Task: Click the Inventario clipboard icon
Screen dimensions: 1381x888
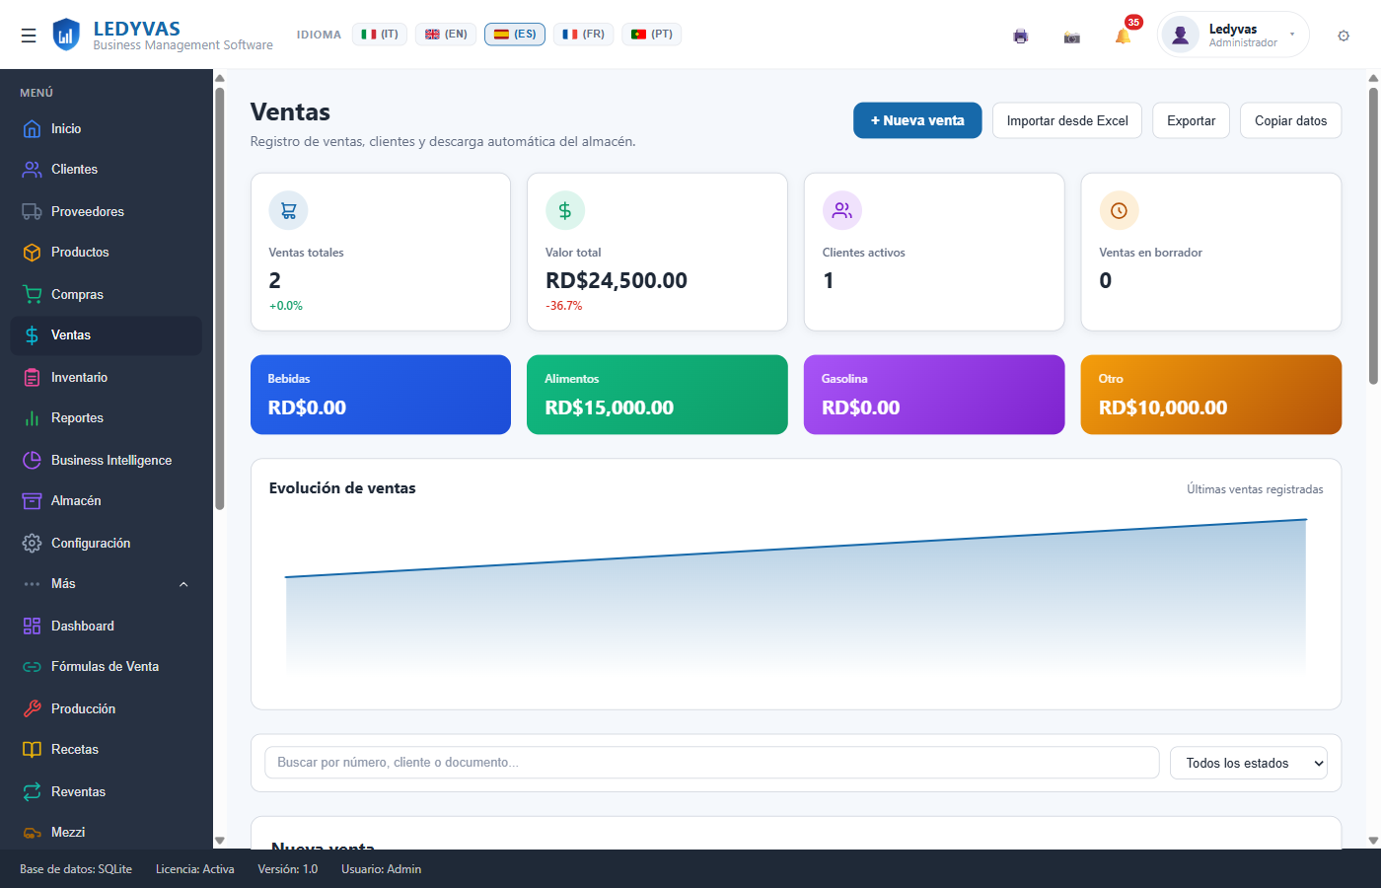Action: click(x=32, y=377)
